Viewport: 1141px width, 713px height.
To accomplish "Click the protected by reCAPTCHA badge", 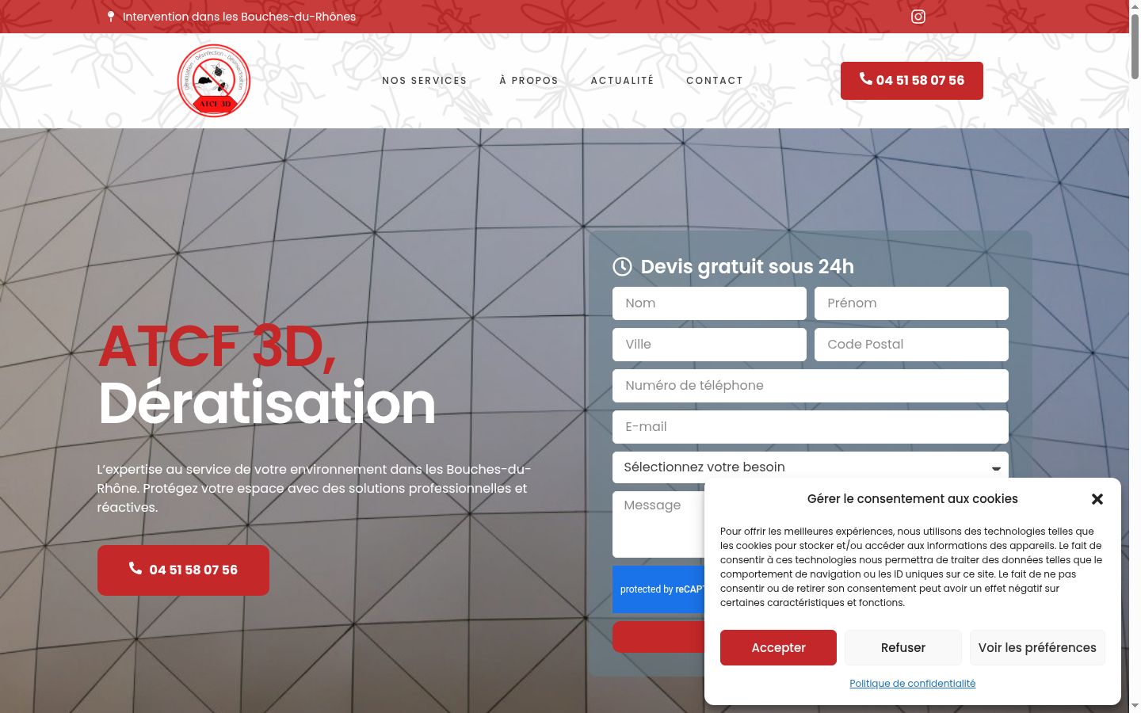I will [x=658, y=589].
